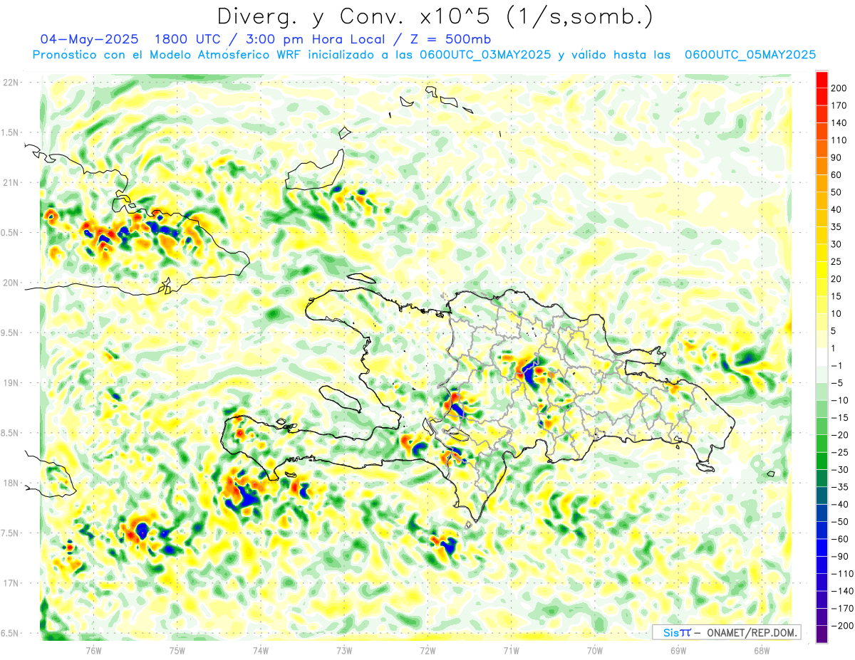Click the '-200' colorbar label
This screenshot has width=855, height=660.
coord(841,626)
